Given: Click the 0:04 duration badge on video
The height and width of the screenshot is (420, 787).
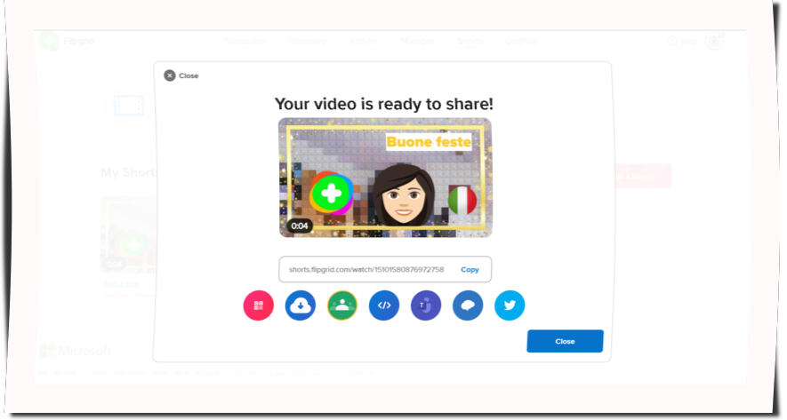Looking at the screenshot, I should [x=300, y=226].
